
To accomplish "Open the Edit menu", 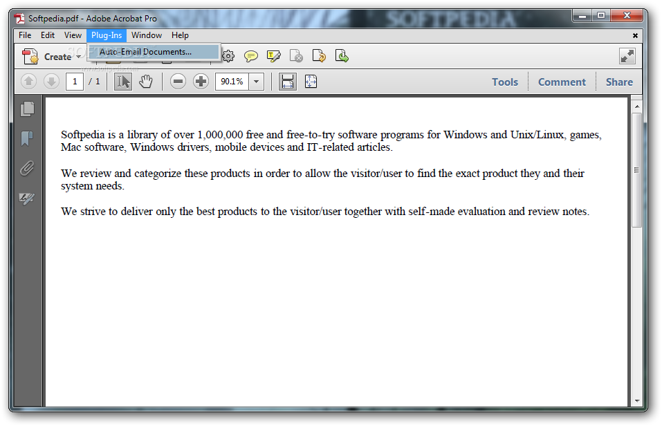I will coord(48,35).
